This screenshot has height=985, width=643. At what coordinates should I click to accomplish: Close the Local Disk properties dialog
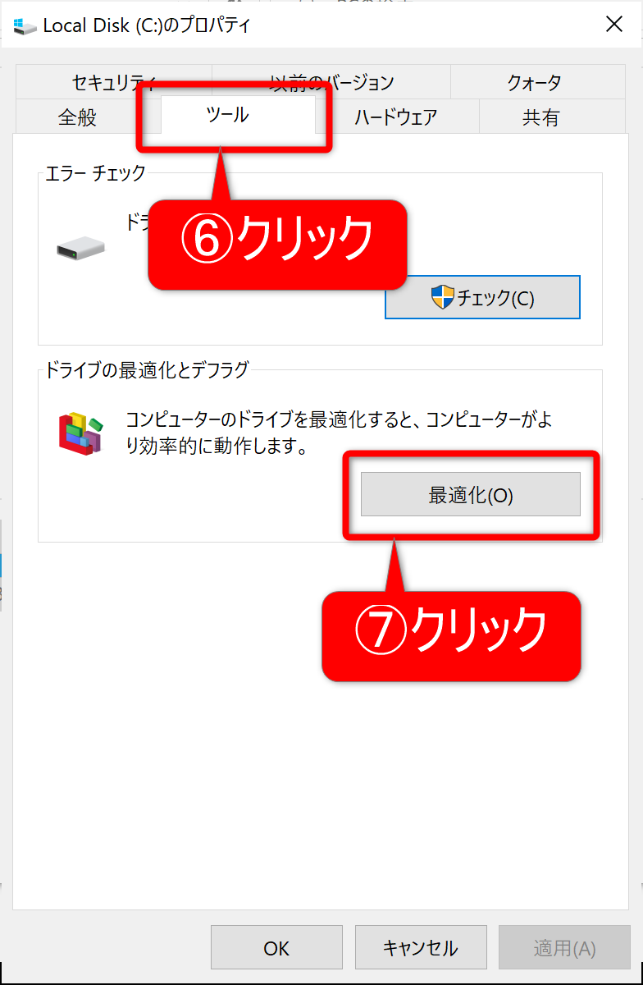(x=614, y=25)
